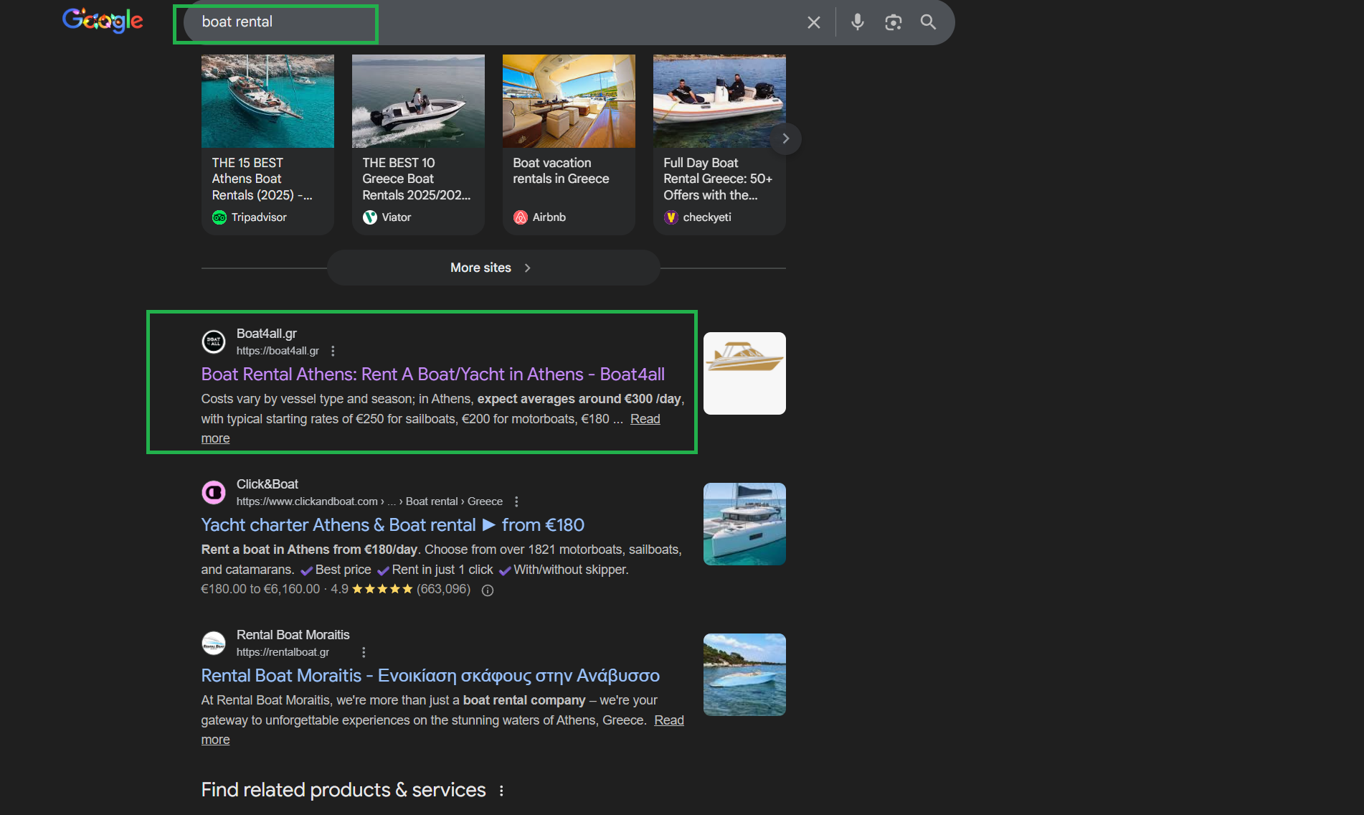Open the 'Find related products & services' options
The image size is (1364, 815).
501,791
